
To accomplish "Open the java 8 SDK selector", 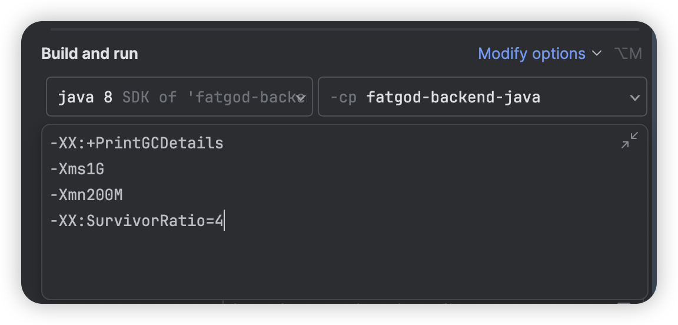I will tap(180, 97).
